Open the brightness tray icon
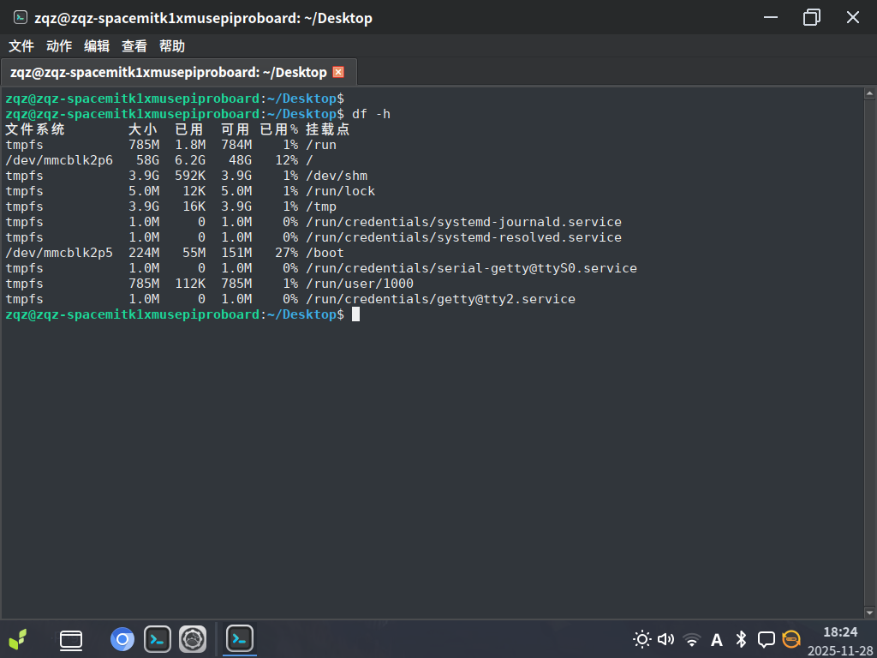 (641, 639)
